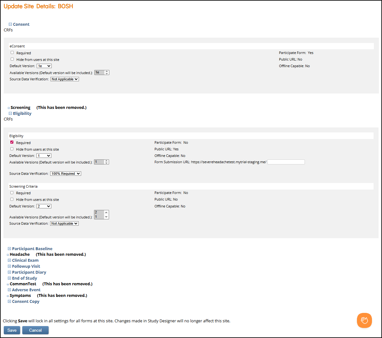Expand the Clinical Exam plus icon
This screenshot has width=382, height=338.
pyautogui.click(x=9, y=260)
